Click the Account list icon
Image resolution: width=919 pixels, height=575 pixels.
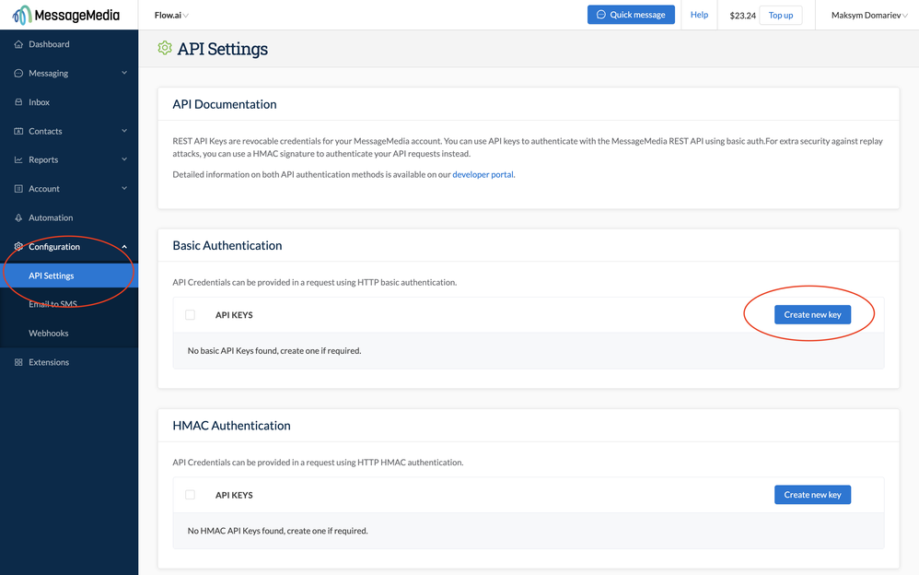point(18,188)
